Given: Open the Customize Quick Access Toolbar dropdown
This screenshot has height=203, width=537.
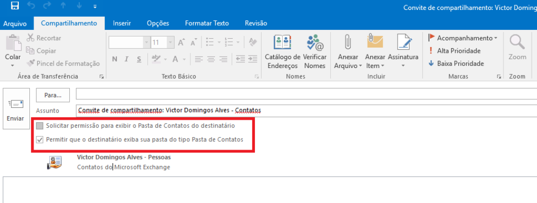Looking at the screenshot, I should click(x=95, y=6).
